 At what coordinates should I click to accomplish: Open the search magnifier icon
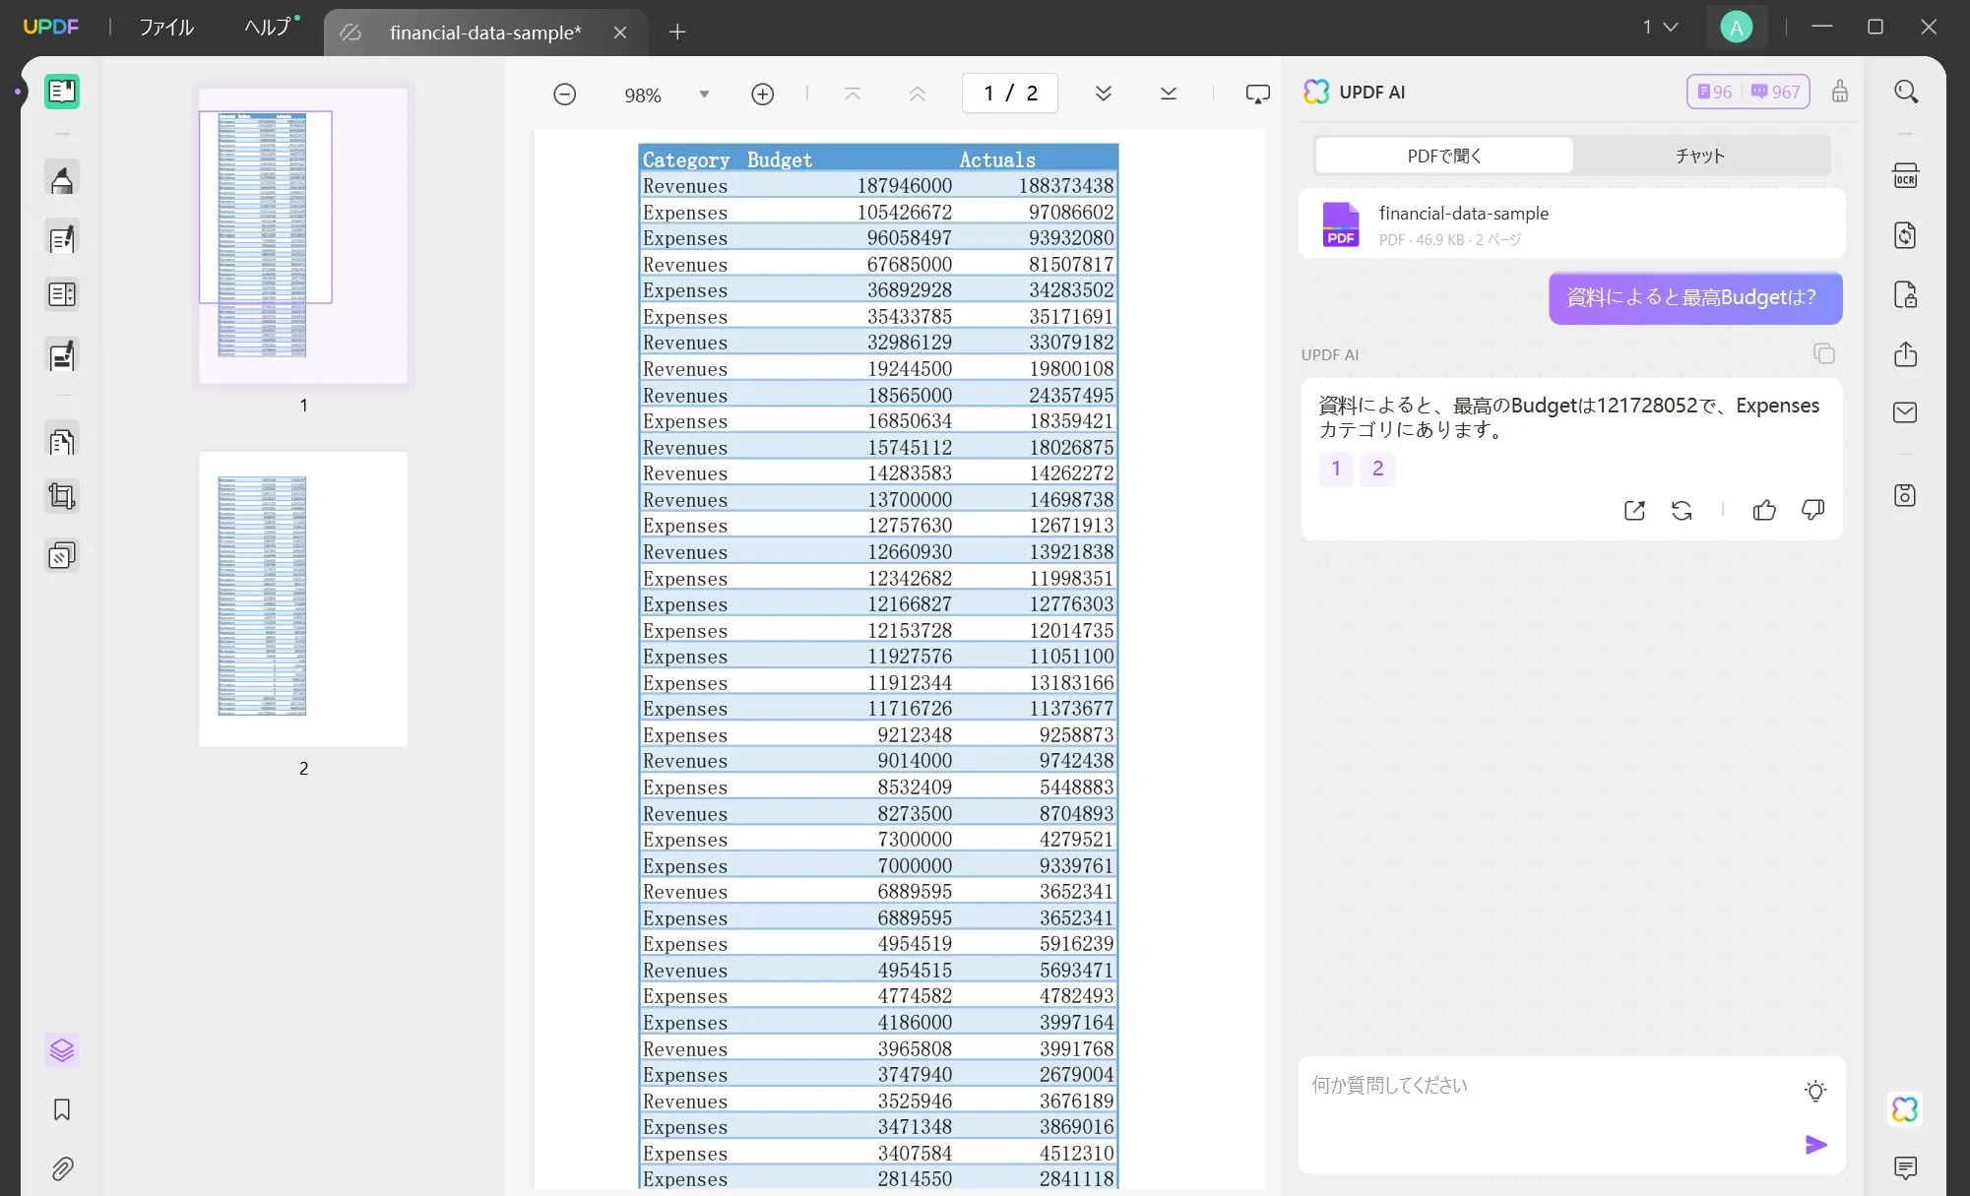(x=1906, y=92)
